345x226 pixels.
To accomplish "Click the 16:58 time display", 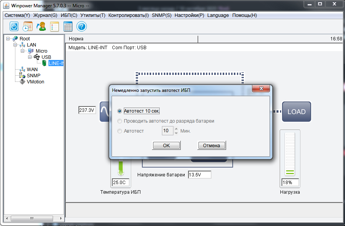I will tap(336, 39).
